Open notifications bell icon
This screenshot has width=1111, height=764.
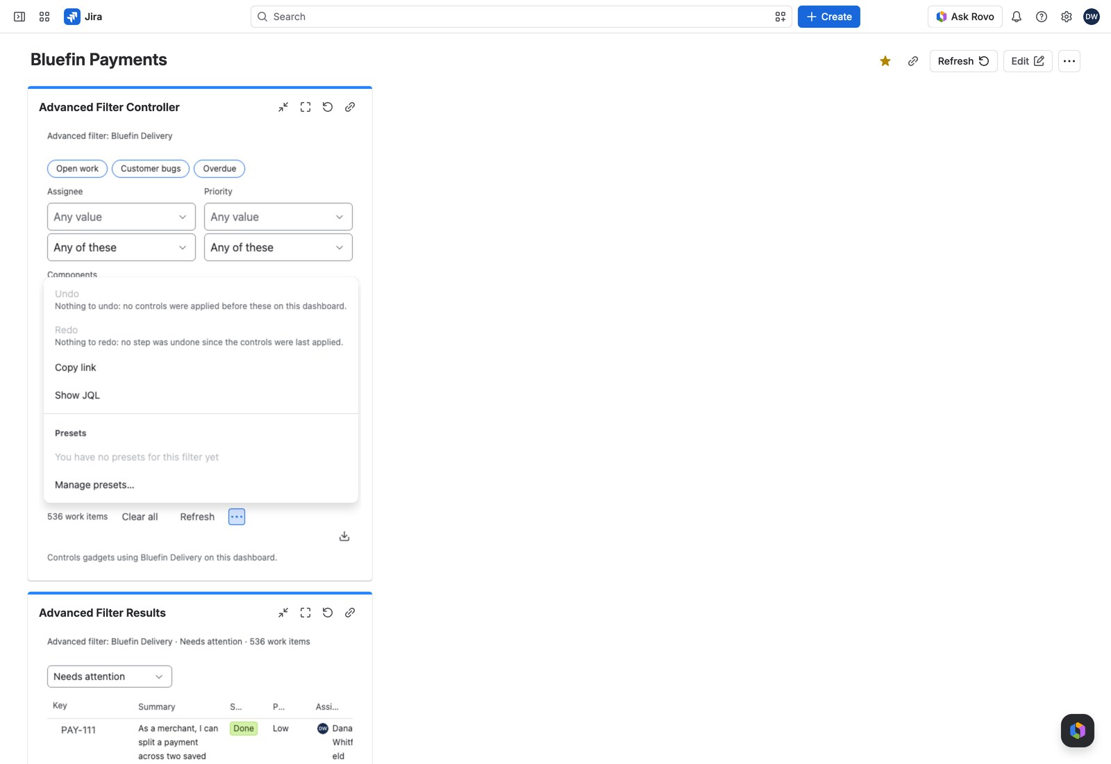click(x=1017, y=17)
